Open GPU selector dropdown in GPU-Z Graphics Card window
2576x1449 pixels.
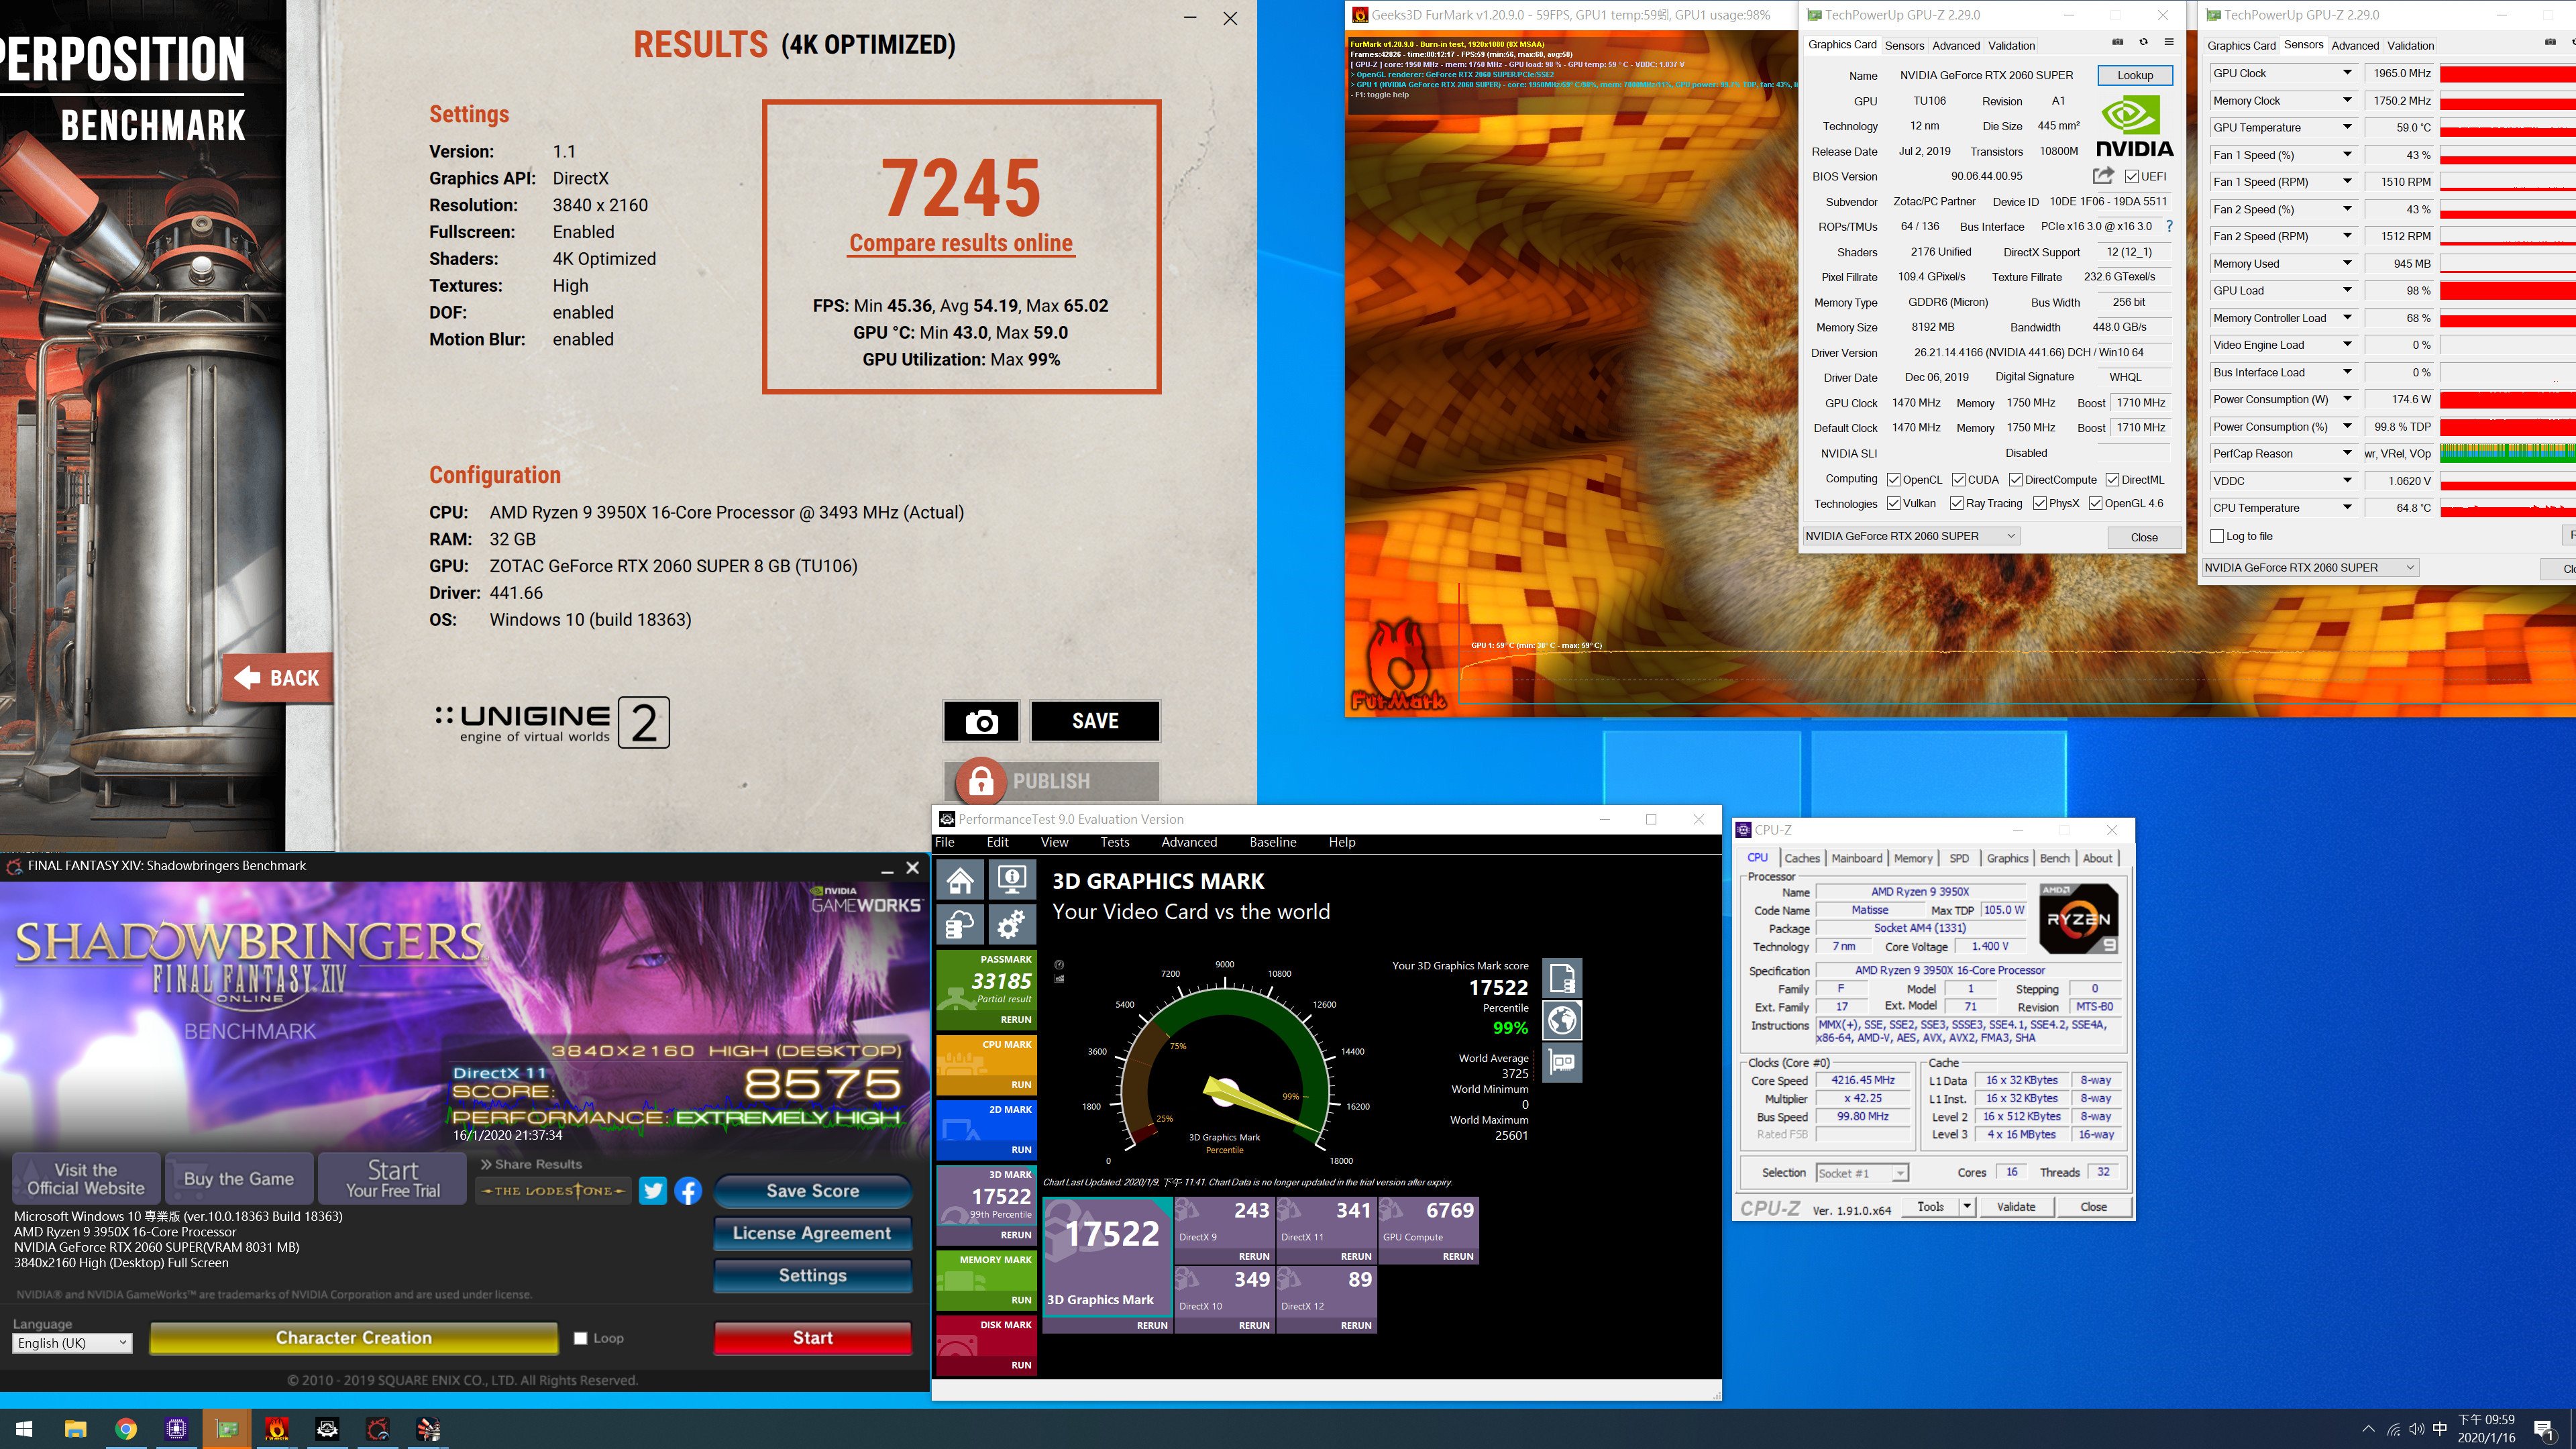[x=1911, y=536]
